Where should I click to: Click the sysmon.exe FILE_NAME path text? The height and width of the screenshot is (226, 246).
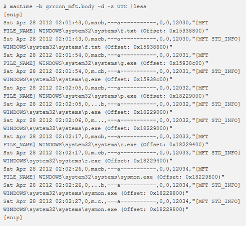click(x=96, y=177)
